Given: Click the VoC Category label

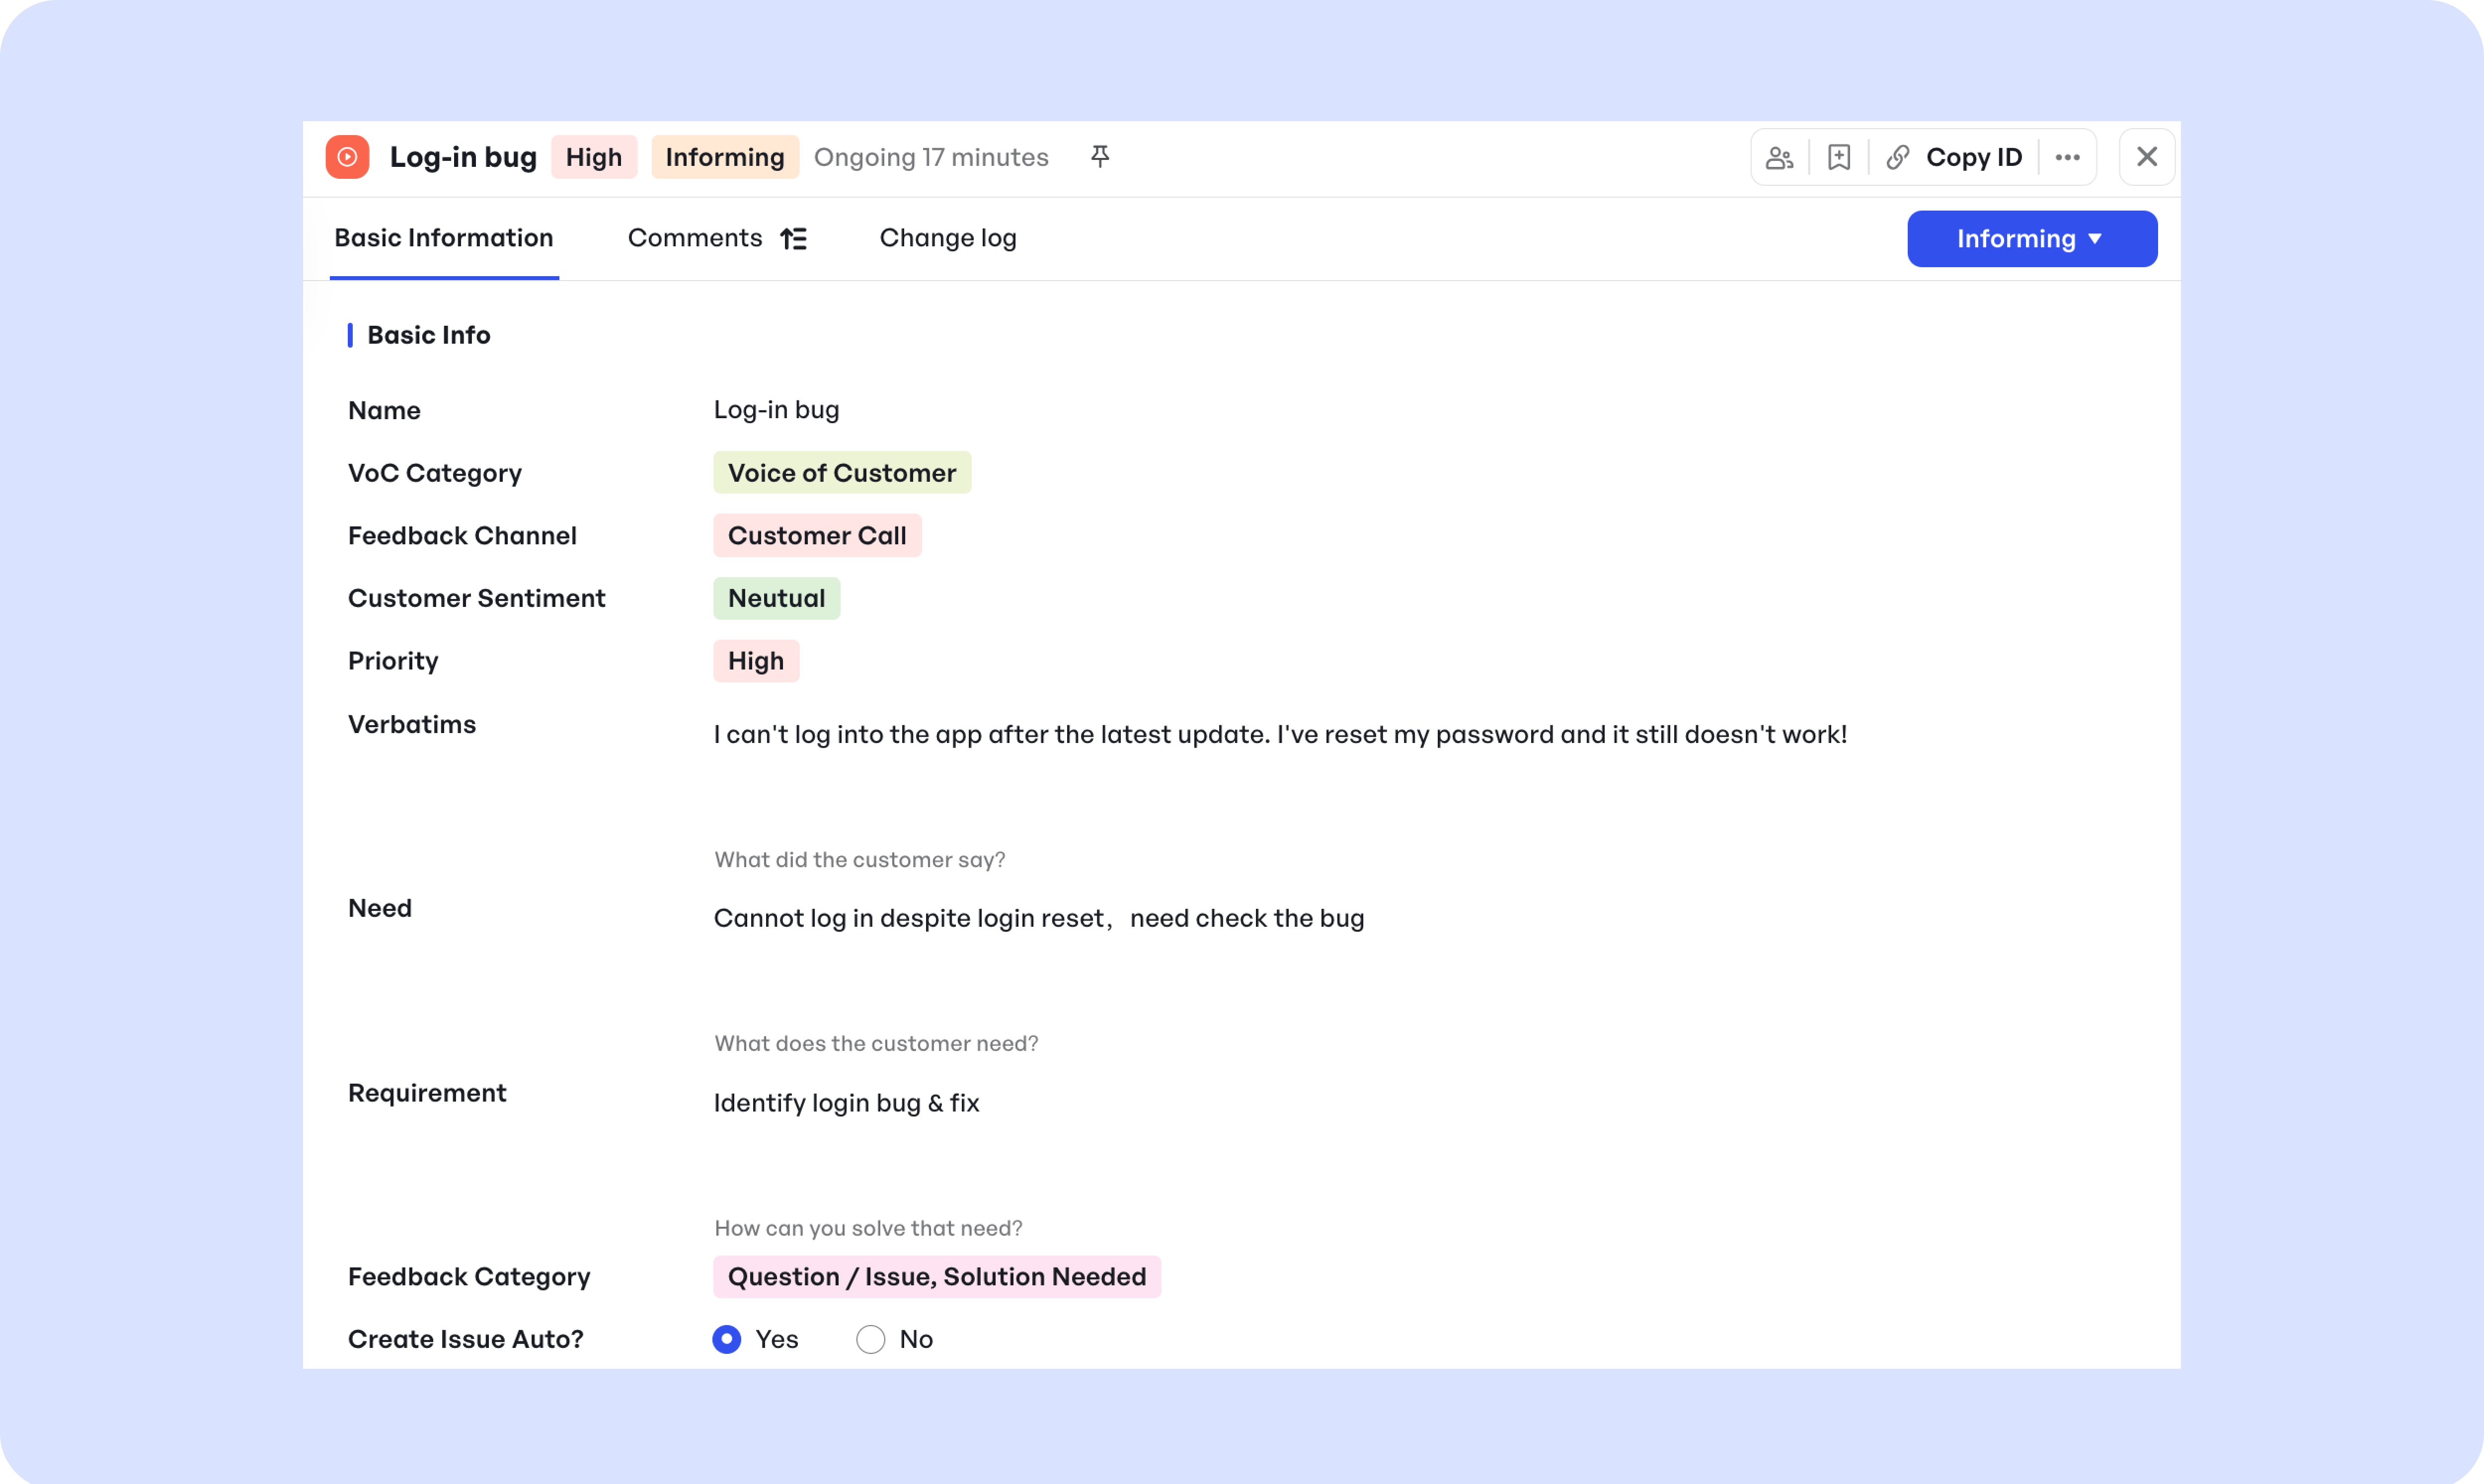Looking at the screenshot, I should (x=435, y=473).
